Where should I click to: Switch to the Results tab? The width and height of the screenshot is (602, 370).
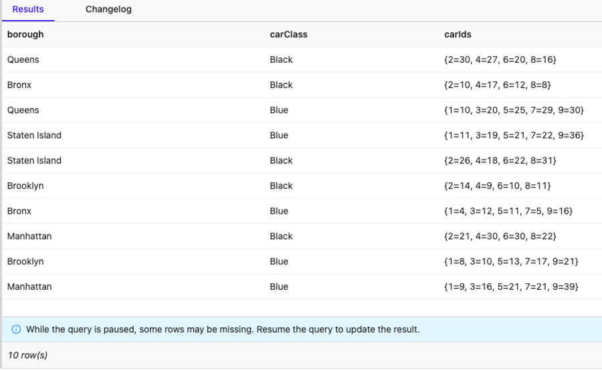(x=28, y=9)
